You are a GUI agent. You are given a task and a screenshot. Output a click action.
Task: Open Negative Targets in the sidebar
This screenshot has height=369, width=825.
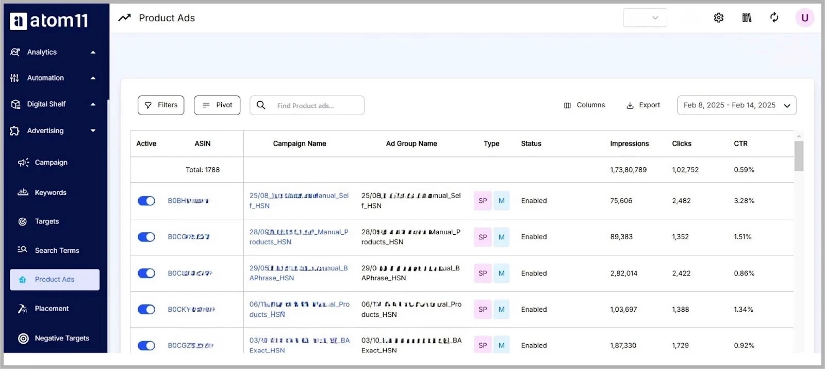point(62,339)
